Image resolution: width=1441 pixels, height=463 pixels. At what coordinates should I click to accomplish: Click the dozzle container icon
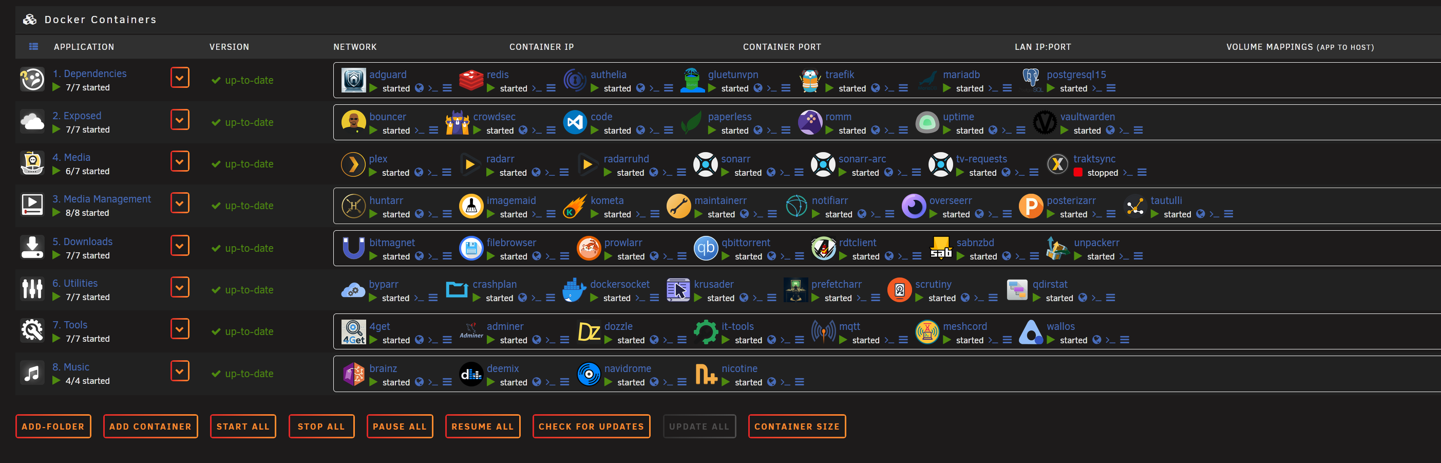(x=589, y=332)
